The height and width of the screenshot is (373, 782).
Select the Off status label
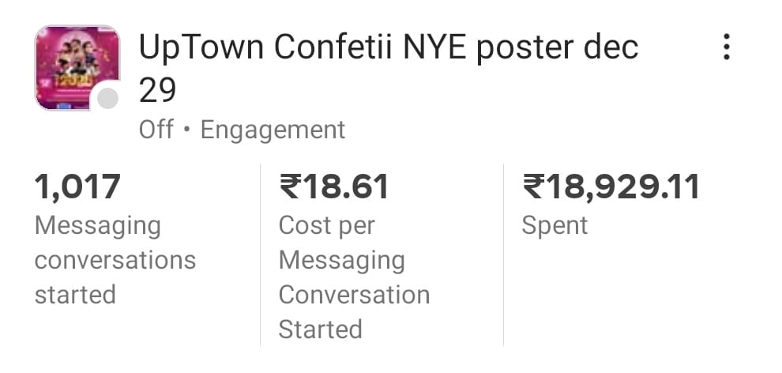point(156,130)
